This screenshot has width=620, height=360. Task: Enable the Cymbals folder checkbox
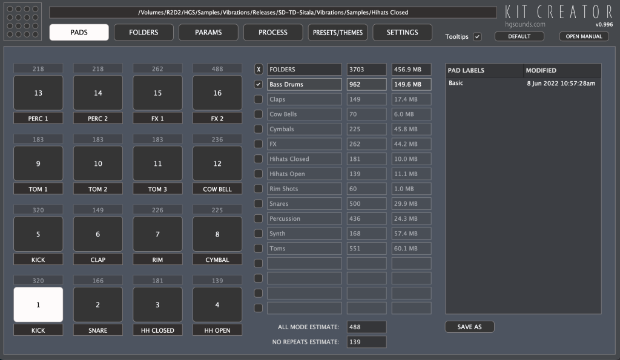pos(258,129)
